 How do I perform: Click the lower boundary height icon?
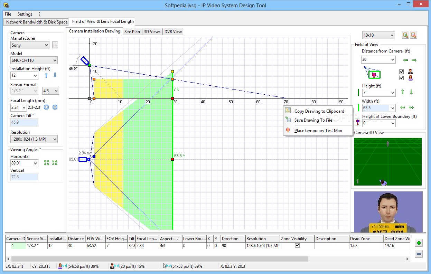click(x=358, y=122)
